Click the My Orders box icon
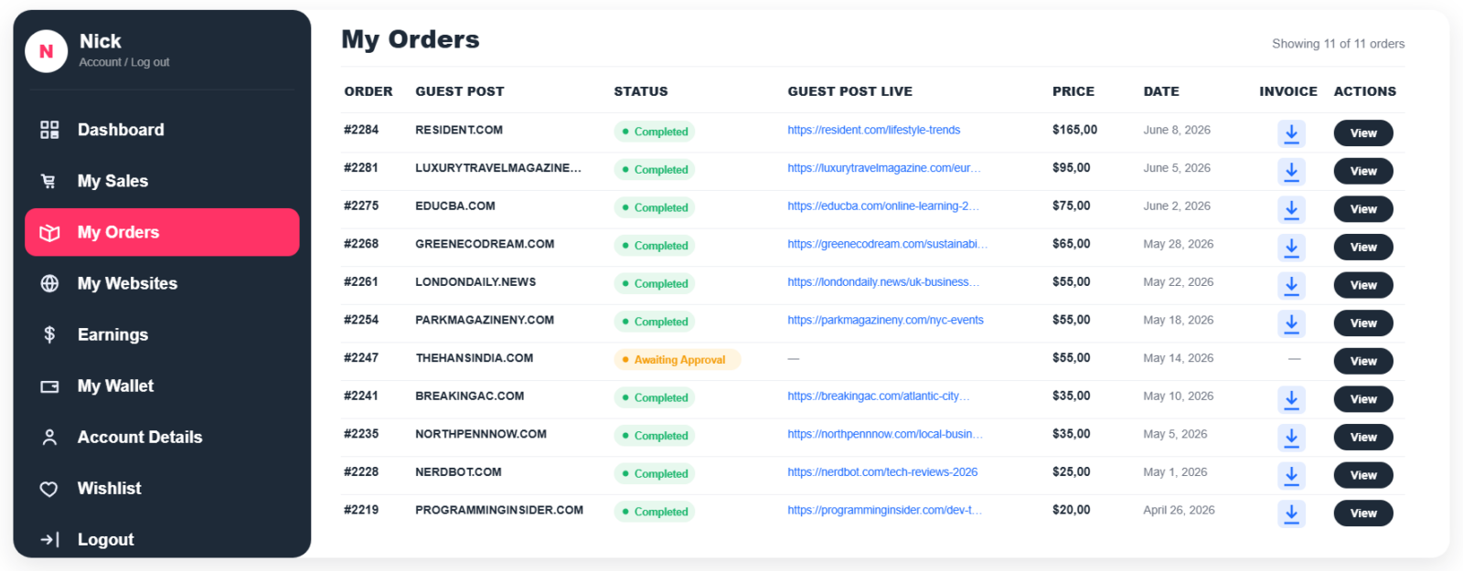This screenshot has width=1463, height=571. coord(49,232)
